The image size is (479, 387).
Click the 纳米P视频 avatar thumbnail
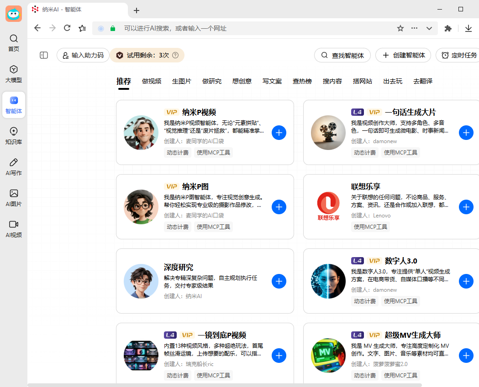[141, 133]
